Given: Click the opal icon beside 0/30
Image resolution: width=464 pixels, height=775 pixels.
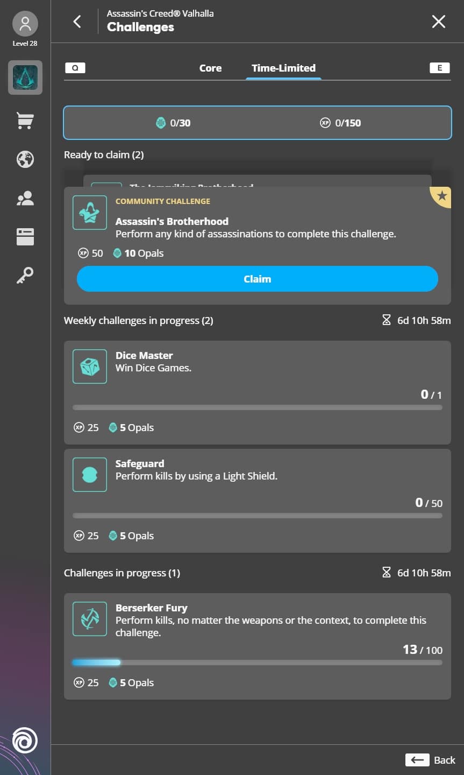Looking at the screenshot, I should click(160, 123).
